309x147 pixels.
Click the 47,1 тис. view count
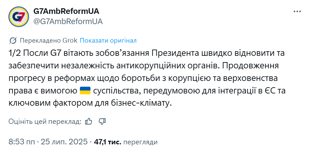tap(108, 142)
